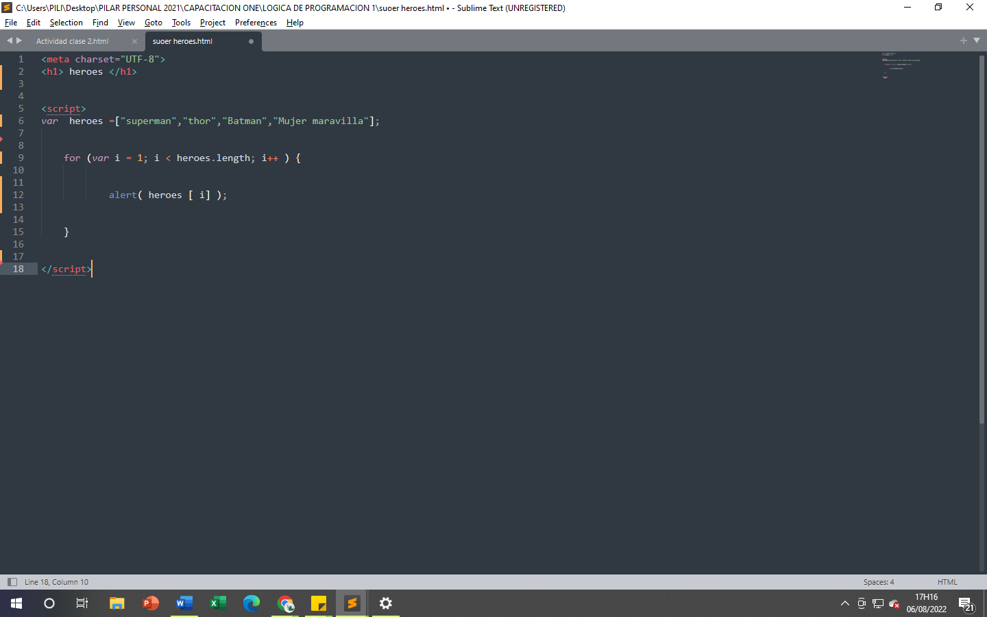Click heroes.length in the loop condition
The width and height of the screenshot is (987, 617).
click(213, 158)
